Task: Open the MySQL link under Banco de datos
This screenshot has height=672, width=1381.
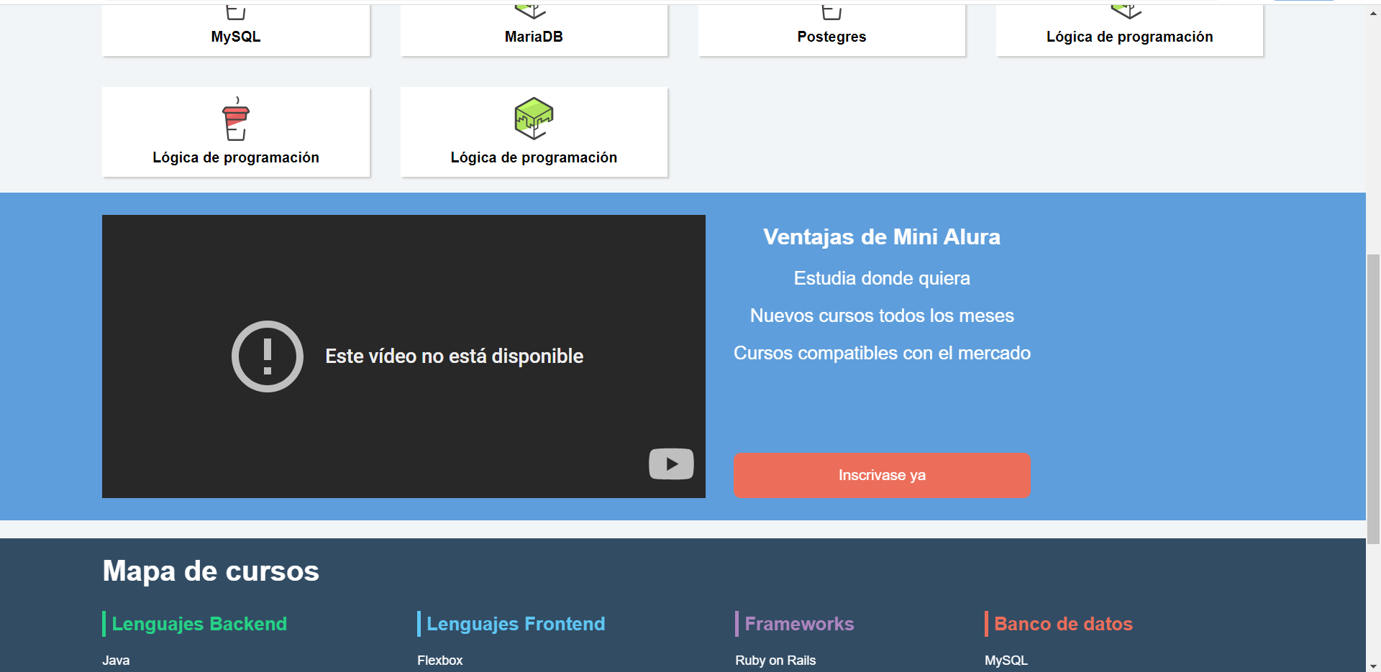Action: pos(1006,661)
